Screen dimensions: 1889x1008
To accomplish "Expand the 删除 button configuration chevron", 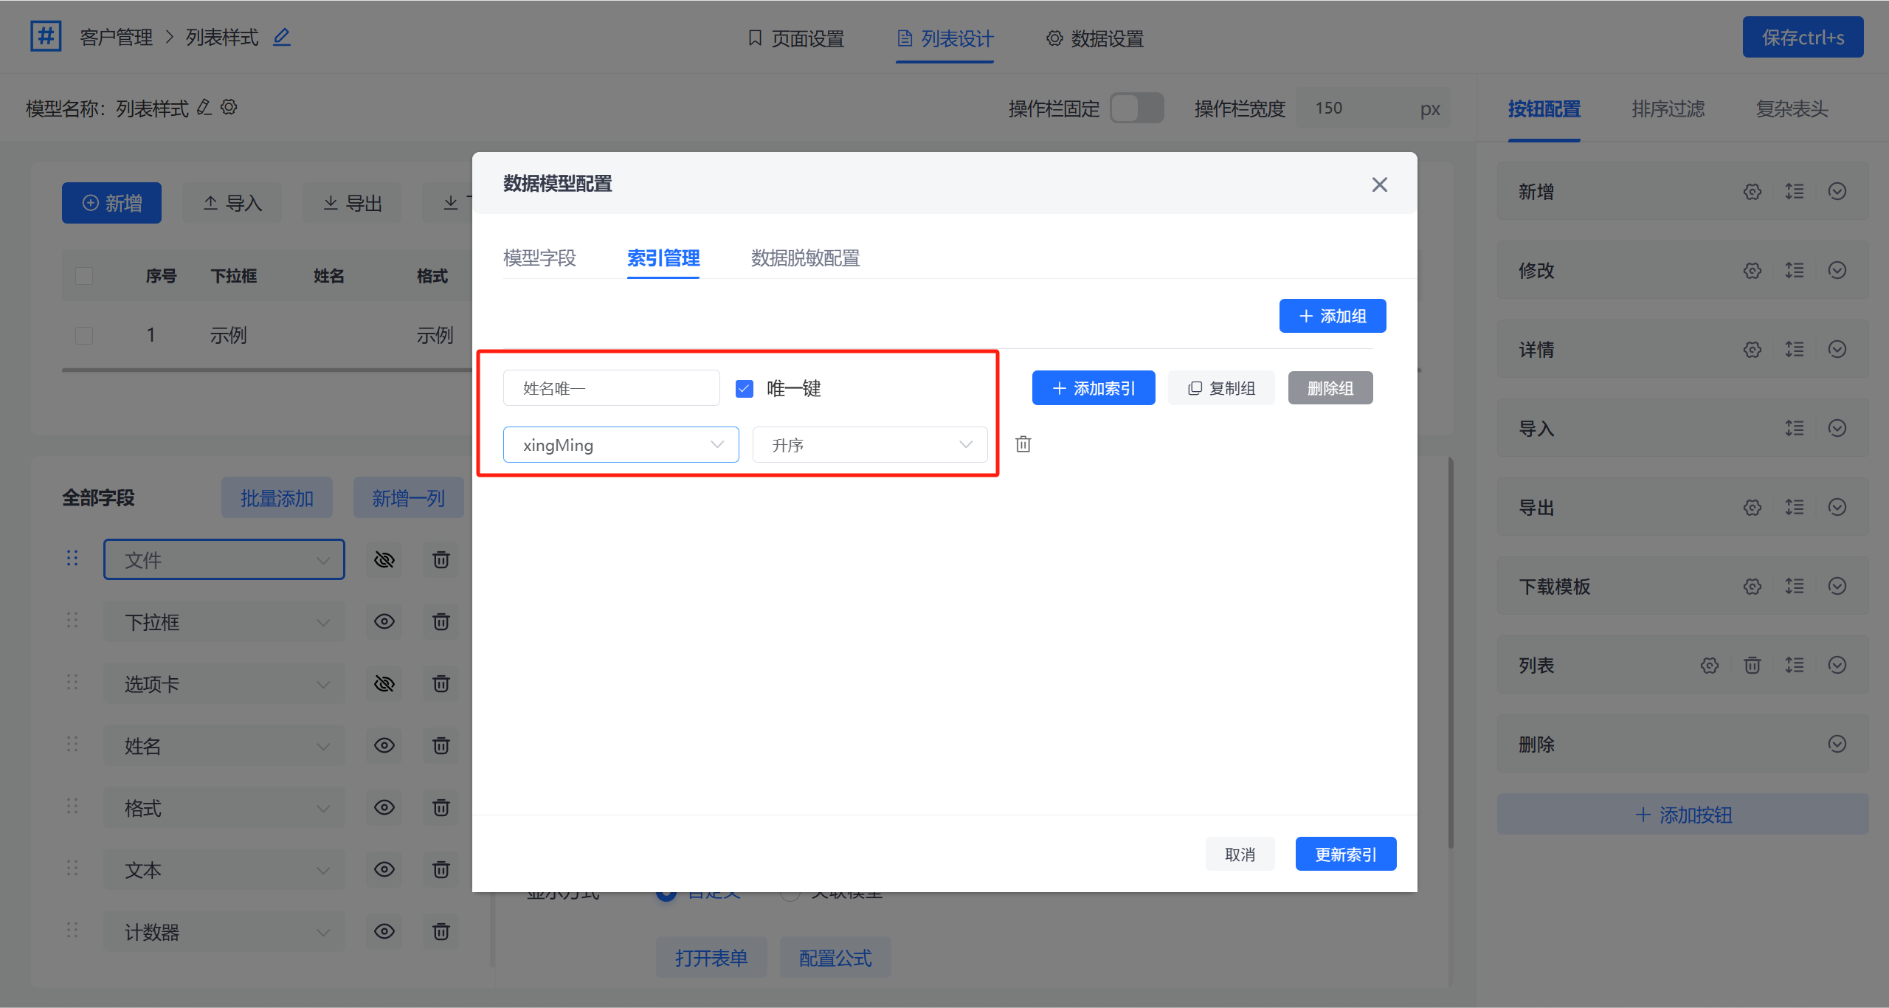I will pyautogui.click(x=1837, y=744).
